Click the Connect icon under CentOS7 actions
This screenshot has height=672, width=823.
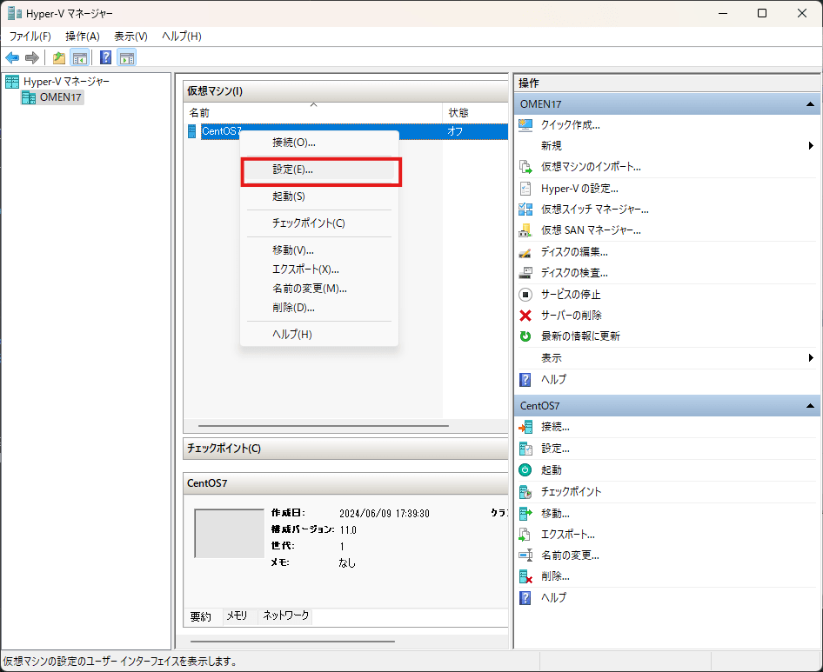click(525, 427)
